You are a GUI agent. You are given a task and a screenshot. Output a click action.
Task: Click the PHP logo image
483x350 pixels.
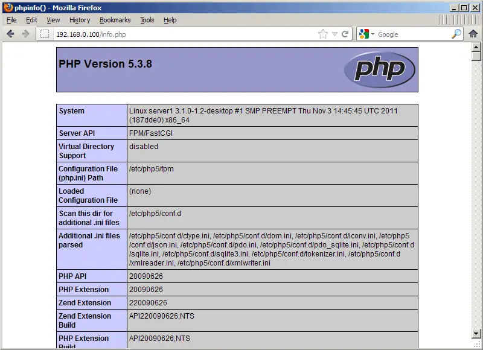pos(380,69)
